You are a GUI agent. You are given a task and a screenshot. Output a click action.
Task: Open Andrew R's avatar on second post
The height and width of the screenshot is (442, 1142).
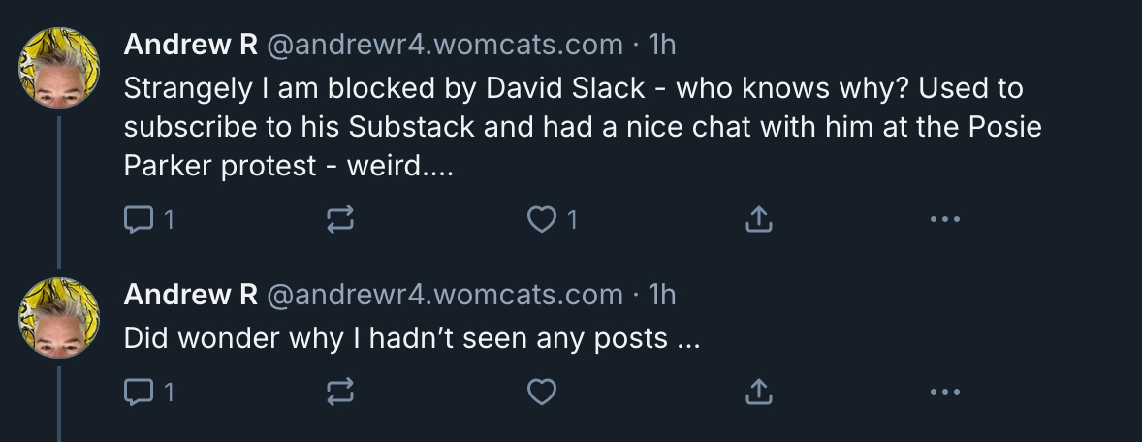(60, 317)
